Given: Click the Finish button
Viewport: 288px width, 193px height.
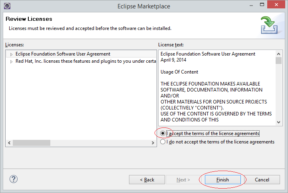Looking at the screenshot, I should [x=222, y=179].
